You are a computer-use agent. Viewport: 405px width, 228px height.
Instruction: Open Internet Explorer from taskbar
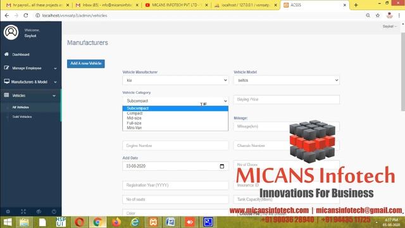click(135, 222)
